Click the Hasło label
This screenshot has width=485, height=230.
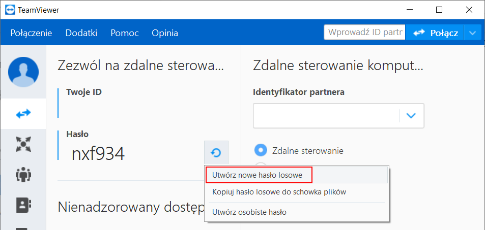pyautogui.click(x=77, y=134)
